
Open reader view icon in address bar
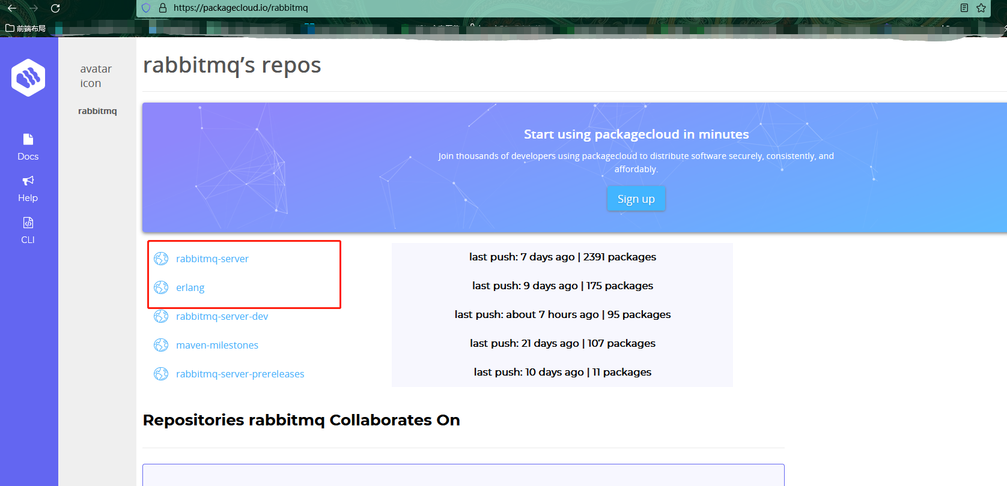click(x=964, y=8)
